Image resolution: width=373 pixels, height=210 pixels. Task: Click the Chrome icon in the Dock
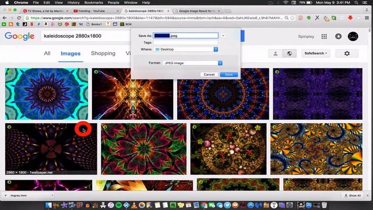coord(204,205)
